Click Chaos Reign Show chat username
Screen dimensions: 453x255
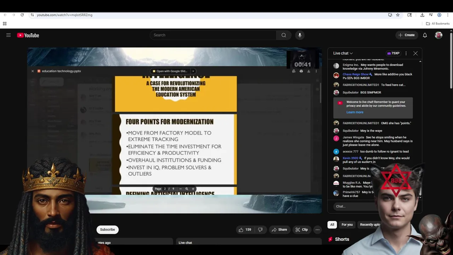click(356, 74)
